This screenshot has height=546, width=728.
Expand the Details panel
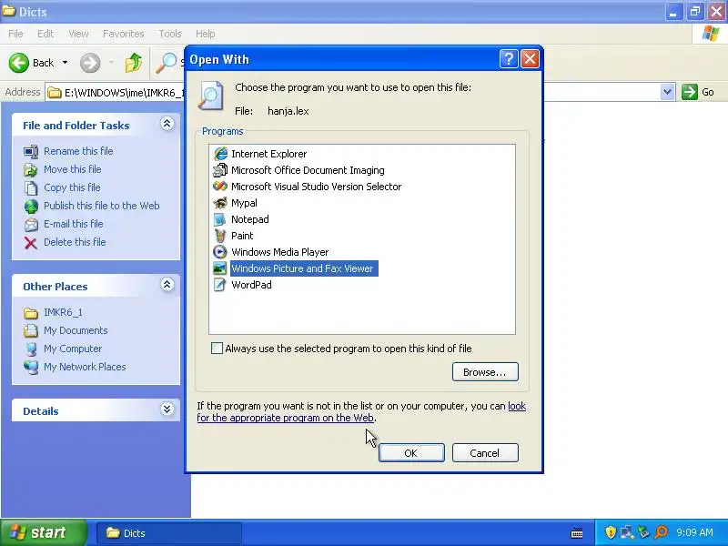(x=167, y=409)
